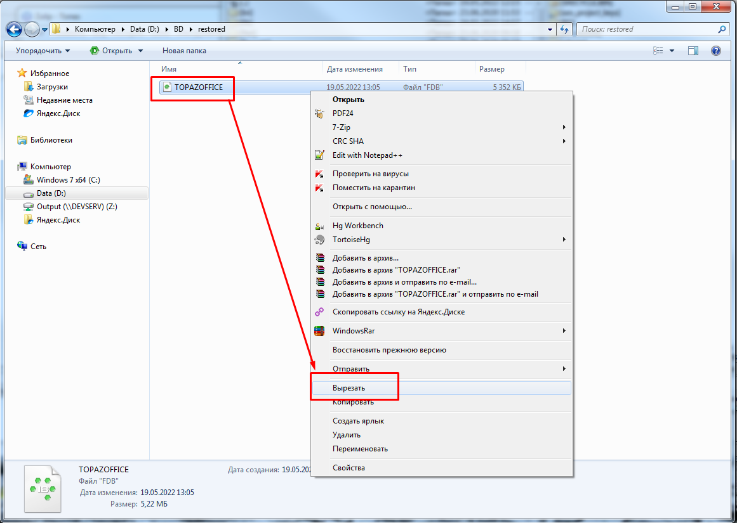Open the recent pages dropdown arrow
Viewport: 737px width, 523px height.
(44, 30)
